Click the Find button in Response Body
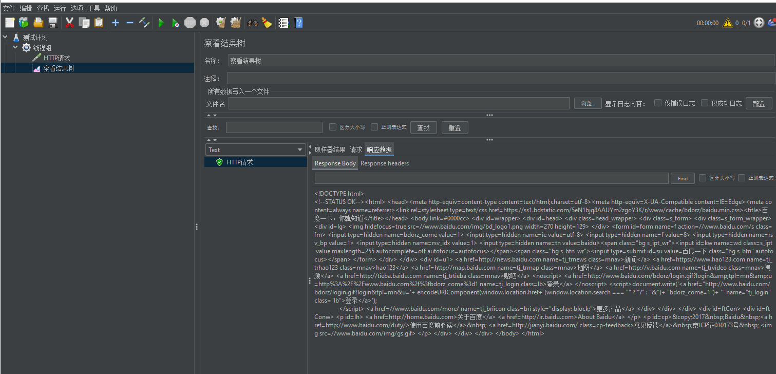Image resolution: width=776 pixels, height=374 pixels. point(683,178)
